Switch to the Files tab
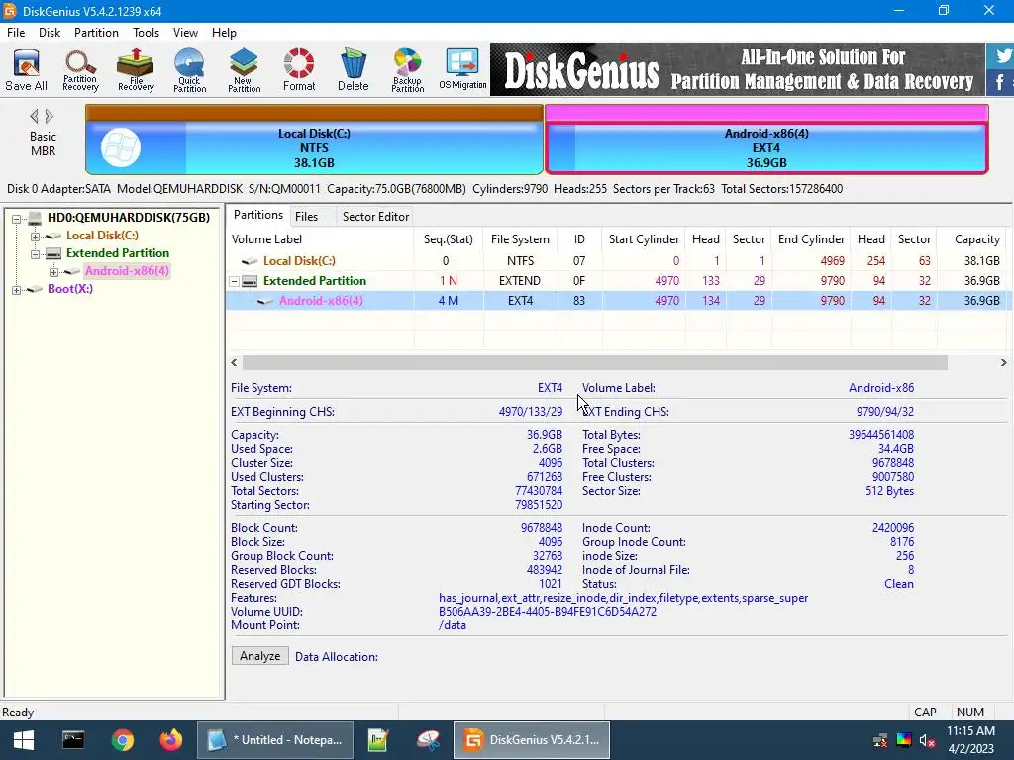The height and width of the screenshot is (760, 1014). point(307,217)
